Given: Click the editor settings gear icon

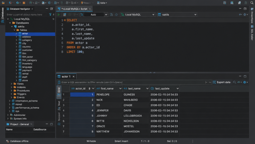Looking at the screenshot, I should click(245, 15).
